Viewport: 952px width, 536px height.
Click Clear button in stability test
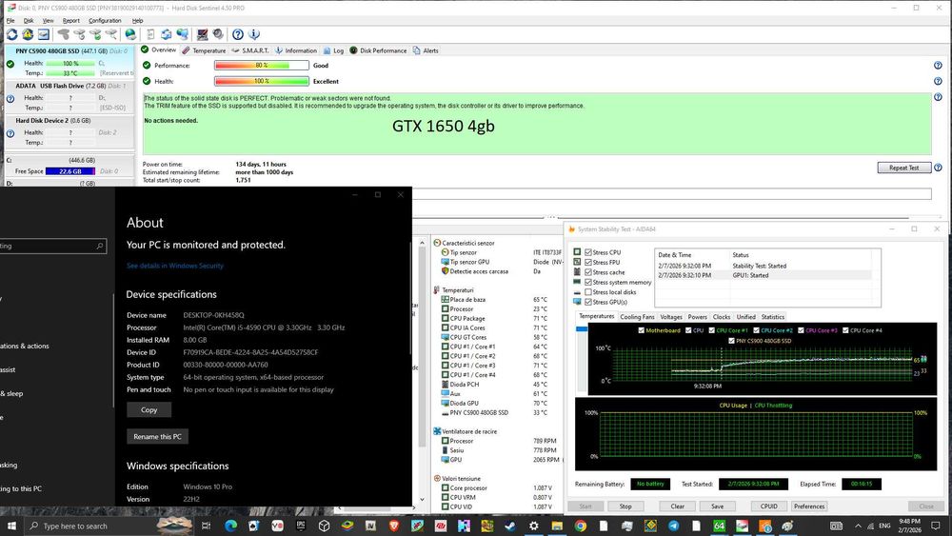[x=678, y=506]
